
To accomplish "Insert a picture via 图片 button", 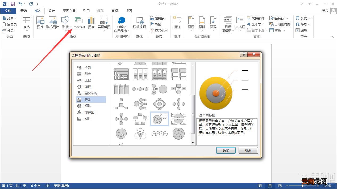I will coord(40,23).
